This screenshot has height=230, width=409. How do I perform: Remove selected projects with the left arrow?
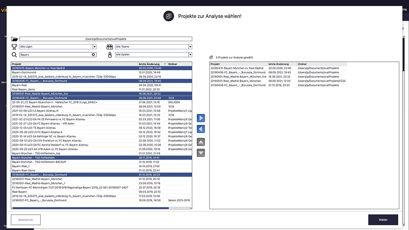coord(201,129)
